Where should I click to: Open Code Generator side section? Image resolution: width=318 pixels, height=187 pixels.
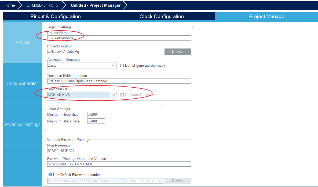pyautogui.click(x=22, y=83)
